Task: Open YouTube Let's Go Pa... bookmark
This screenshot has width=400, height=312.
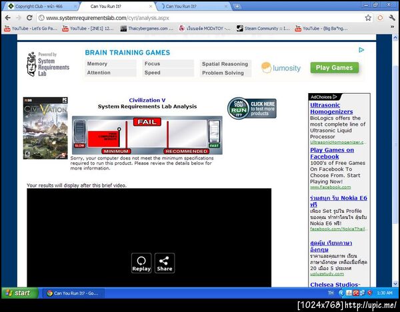Action: pyautogui.click(x=31, y=29)
